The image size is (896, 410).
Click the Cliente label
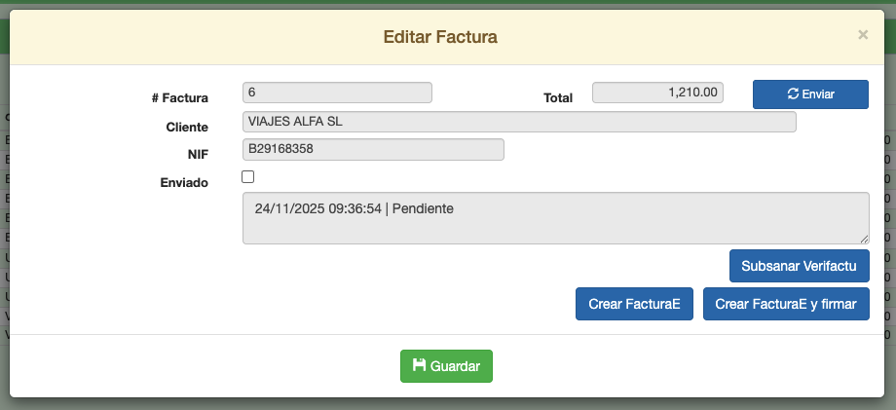187,127
